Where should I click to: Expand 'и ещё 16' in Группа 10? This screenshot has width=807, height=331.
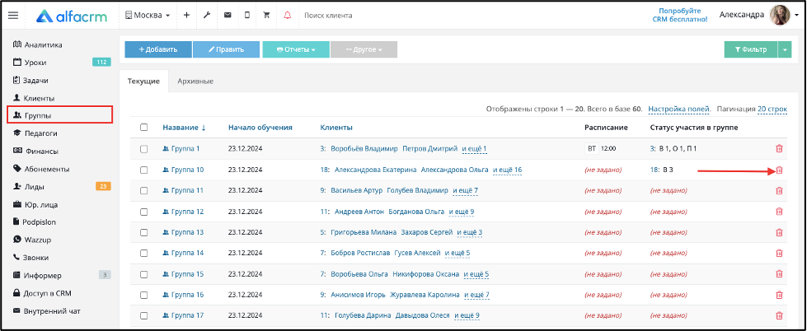pyautogui.click(x=508, y=170)
